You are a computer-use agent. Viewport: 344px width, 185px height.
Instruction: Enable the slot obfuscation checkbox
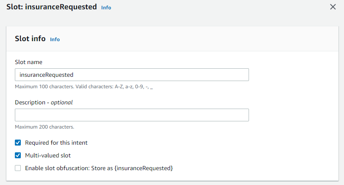pos(18,168)
